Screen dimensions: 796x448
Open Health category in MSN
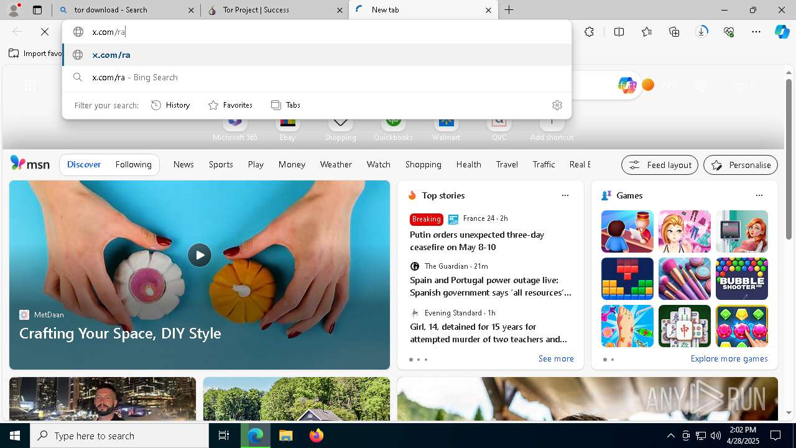[x=469, y=164]
